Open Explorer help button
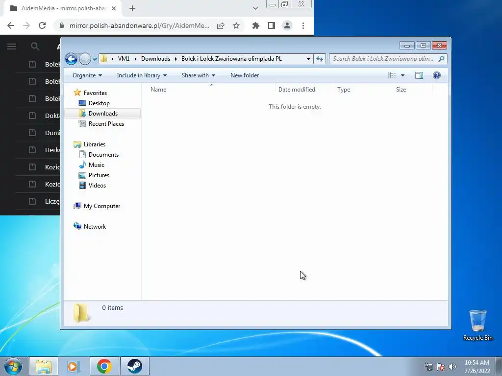This screenshot has height=376, width=502. 437,75
